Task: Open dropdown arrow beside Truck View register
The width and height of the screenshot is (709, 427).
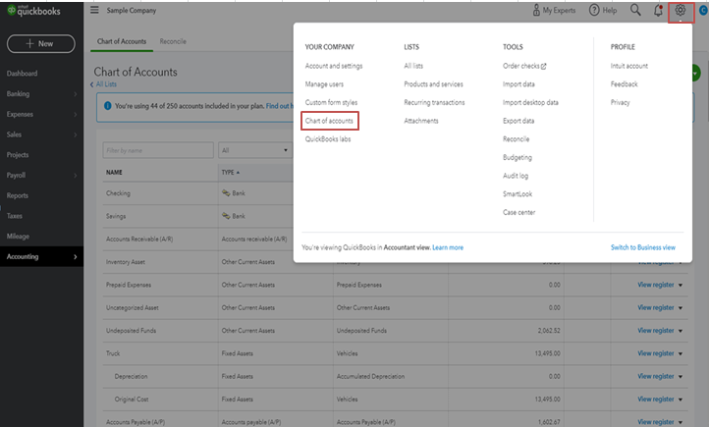Action: pos(681,353)
